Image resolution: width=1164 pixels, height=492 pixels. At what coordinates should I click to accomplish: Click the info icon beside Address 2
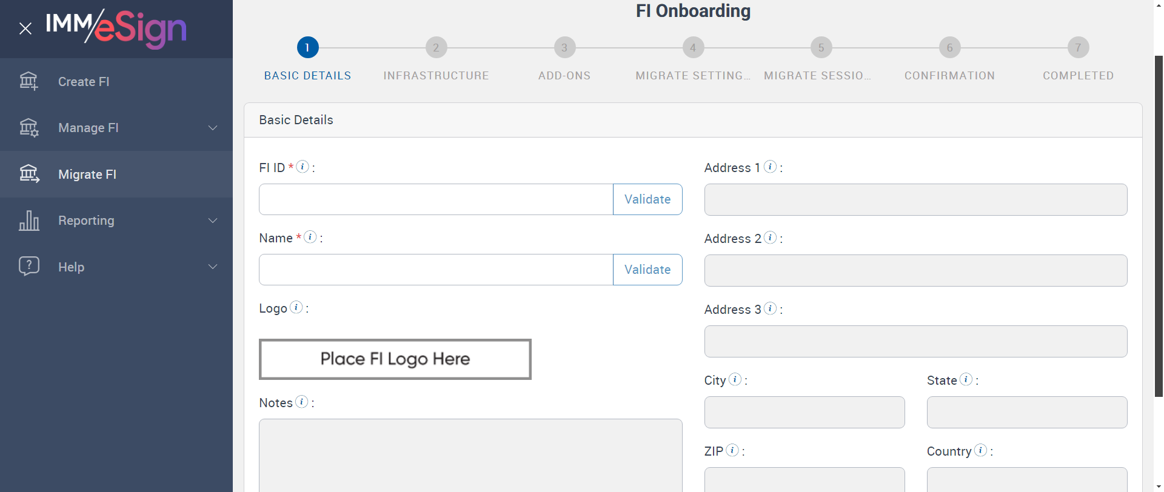pos(770,238)
